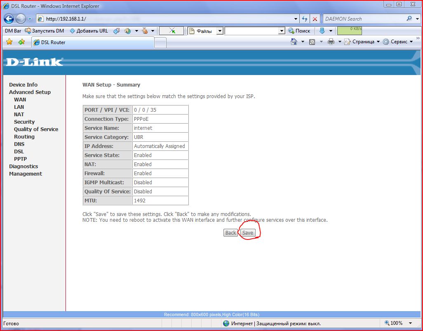
Task: Open the LAN menu item
Action: (x=19, y=107)
